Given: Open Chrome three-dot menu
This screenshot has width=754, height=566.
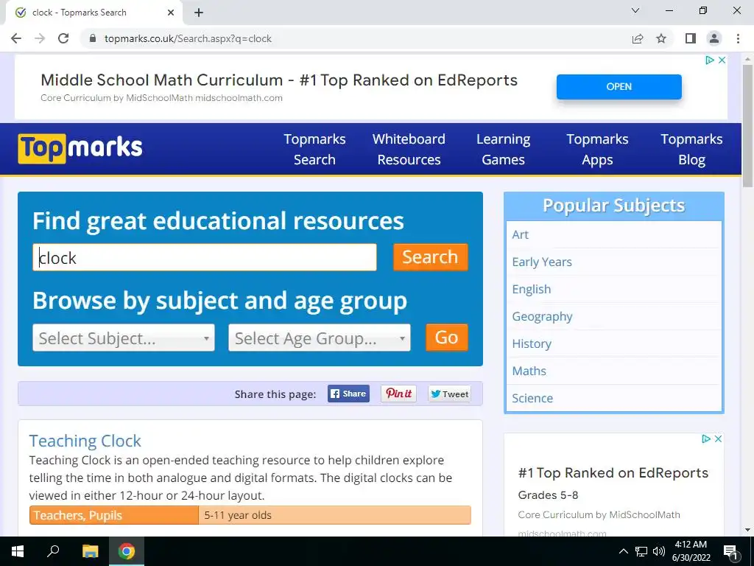Looking at the screenshot, I should point(738,38).
